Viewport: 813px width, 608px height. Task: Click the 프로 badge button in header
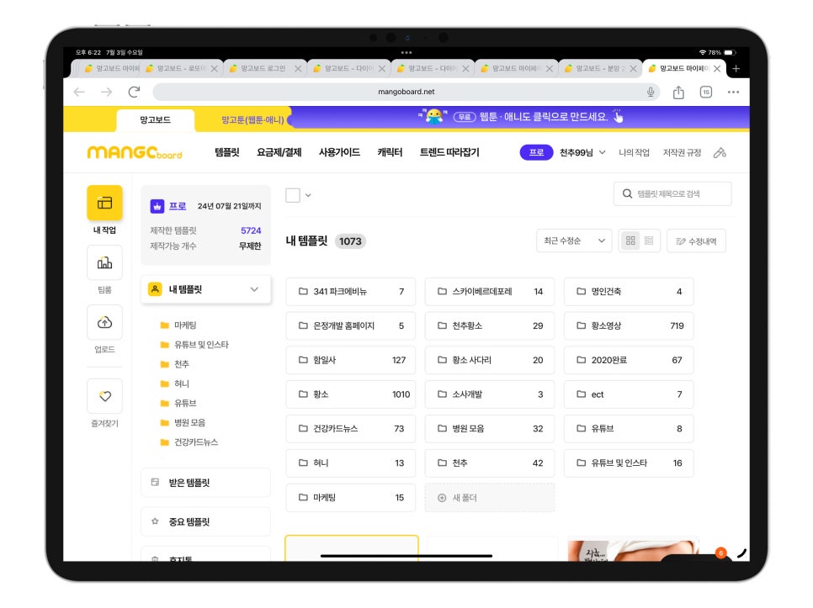point(536,152)
